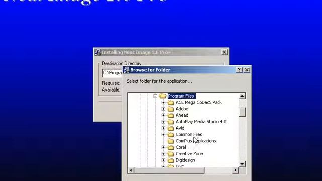Click the Avid folder icon

click(x=171, y=128)
